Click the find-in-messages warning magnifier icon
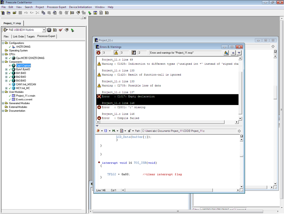The height and width of the screenshot is (214, 284). tap(226, 53)
